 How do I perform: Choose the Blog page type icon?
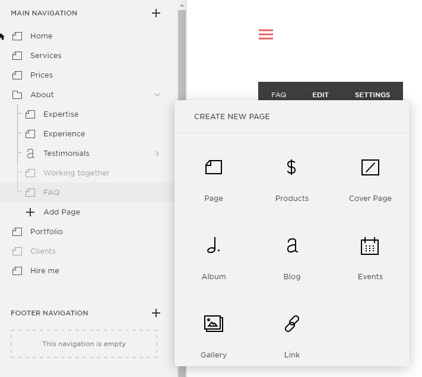(291, 245)
